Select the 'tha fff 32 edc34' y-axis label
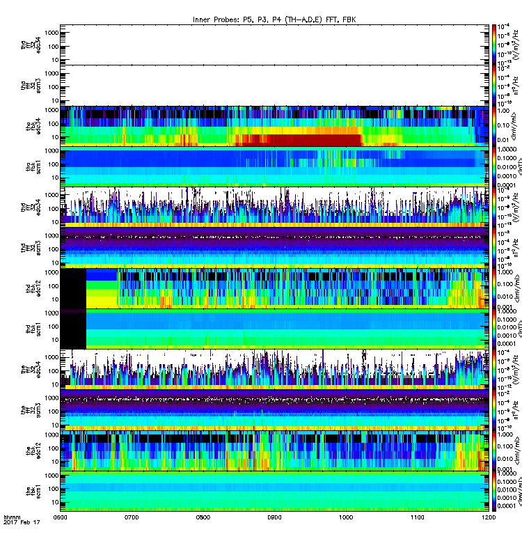The height and width of the screenshot is (557, 522). coord(31,45)
